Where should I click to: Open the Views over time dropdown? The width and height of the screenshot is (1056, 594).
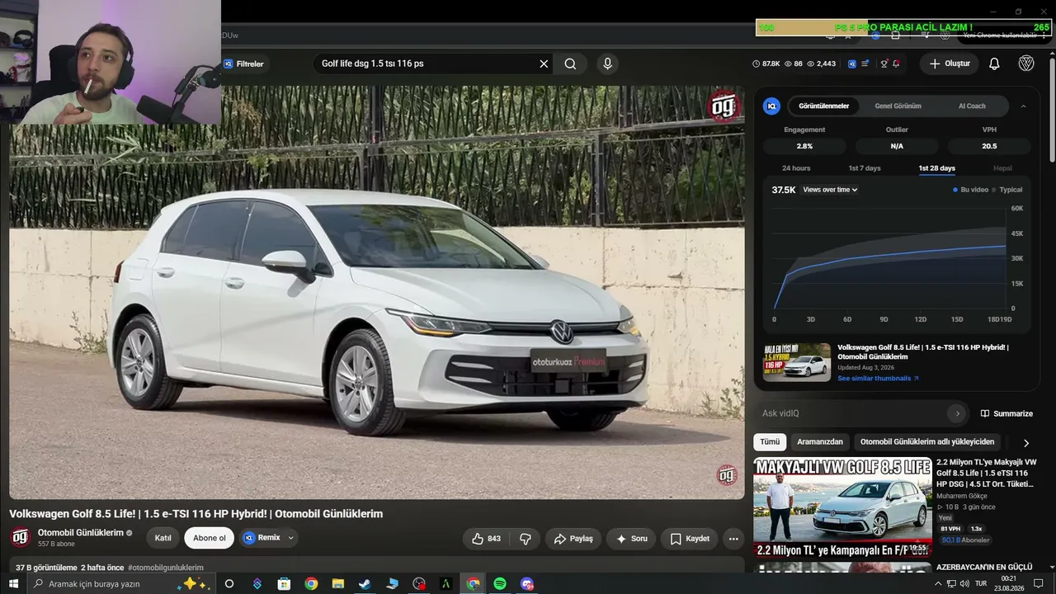click(831, 190)
